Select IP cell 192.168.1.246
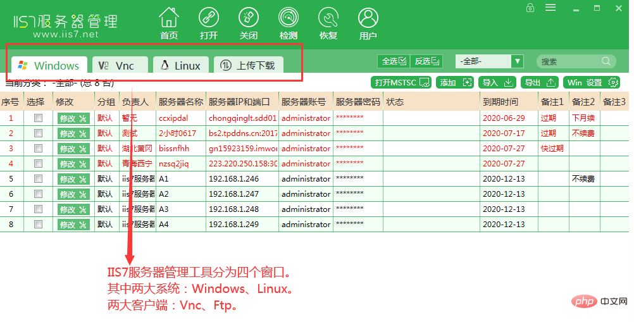Viewport: 634px width, 322px height. (x=242, y=178)
